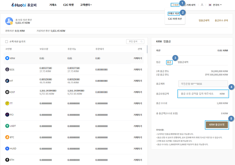Open the 입출금내역 link at top right
Viewport: 235px width, 165px height.
[x=204, y=20]
